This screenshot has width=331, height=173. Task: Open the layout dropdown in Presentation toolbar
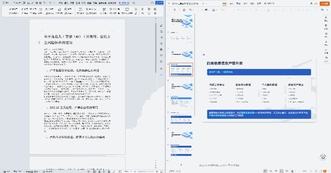(x=215, y=10)
